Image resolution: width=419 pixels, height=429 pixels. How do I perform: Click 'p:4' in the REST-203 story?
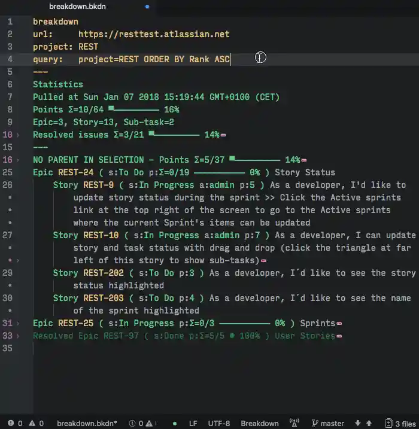point(187,298)
